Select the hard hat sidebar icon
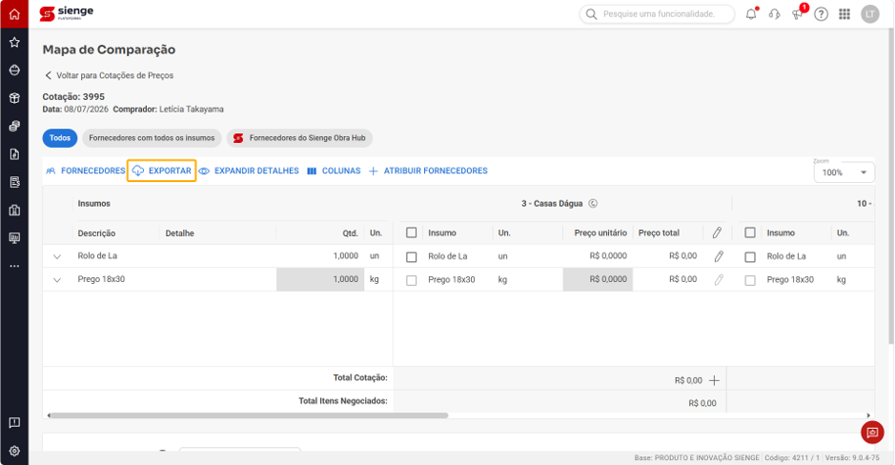Screen dimensions: 895x465 pos(14,71)
